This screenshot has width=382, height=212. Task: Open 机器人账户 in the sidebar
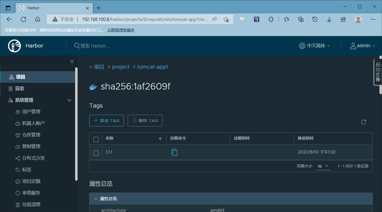point(33,123)
